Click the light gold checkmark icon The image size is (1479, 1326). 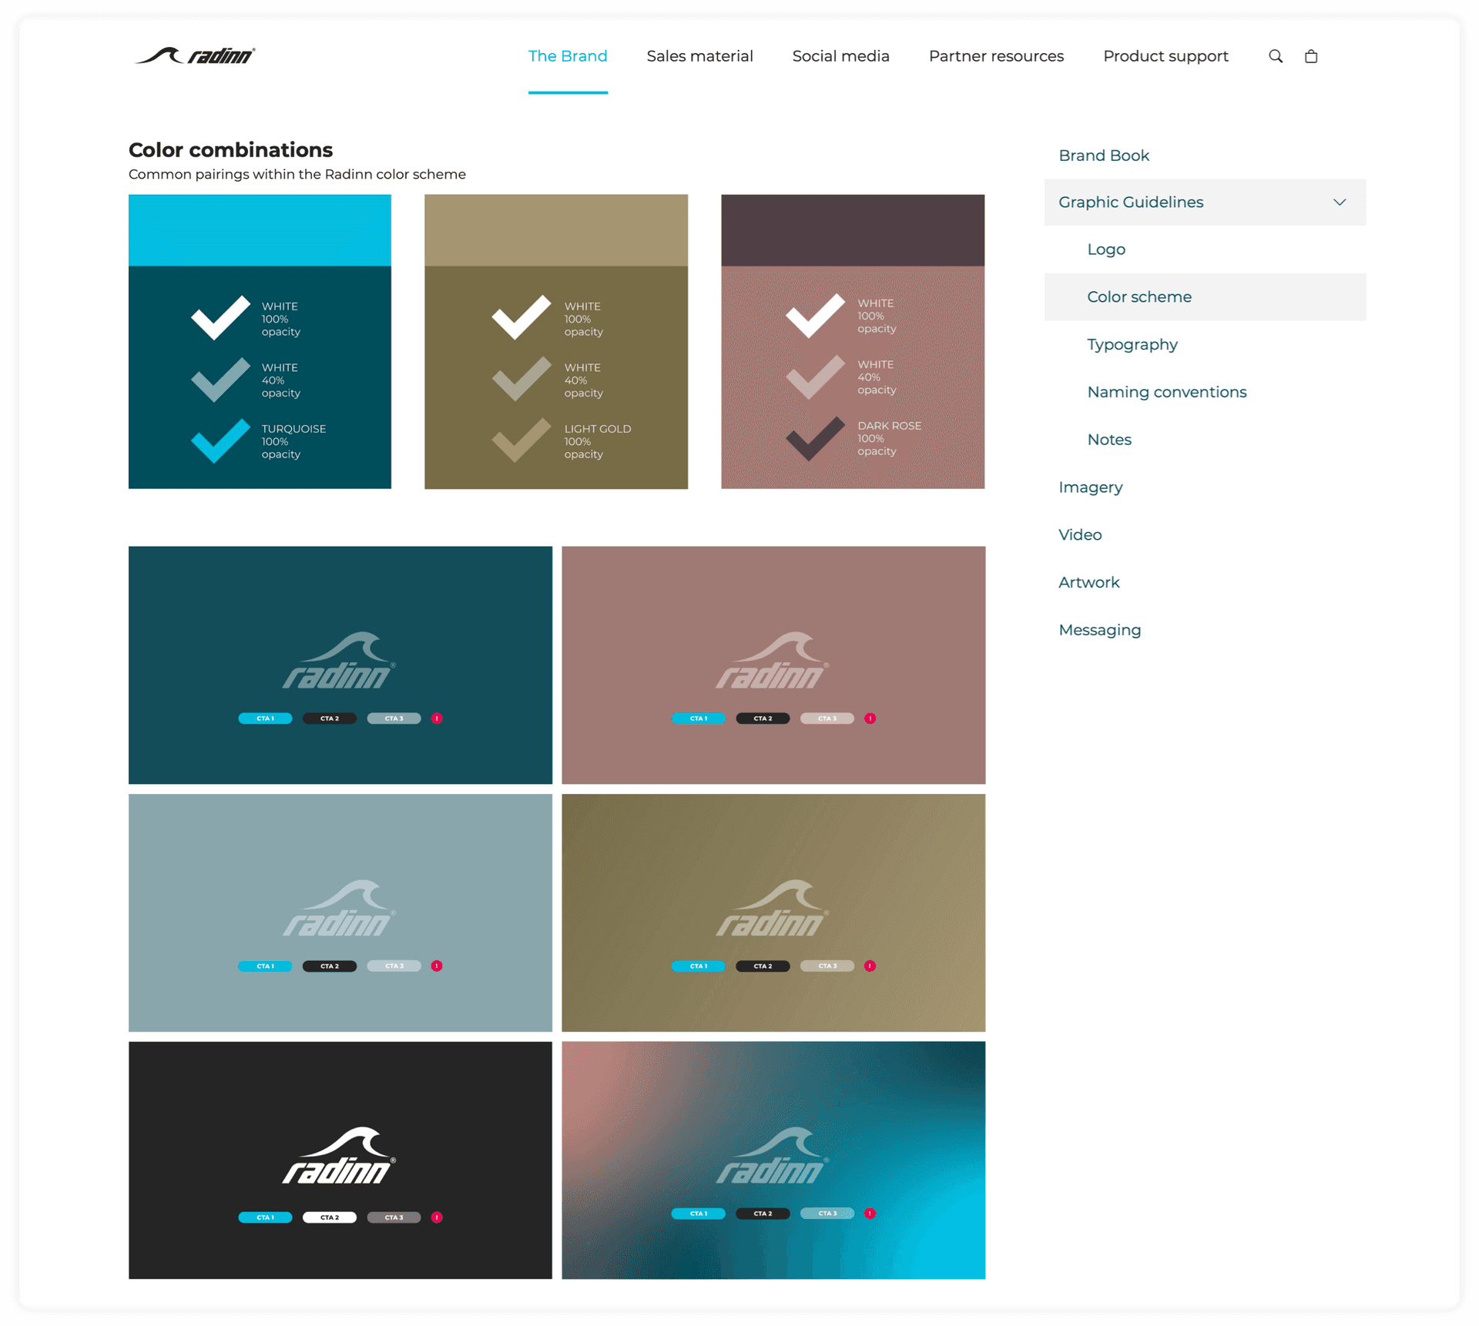pos(522,440)
